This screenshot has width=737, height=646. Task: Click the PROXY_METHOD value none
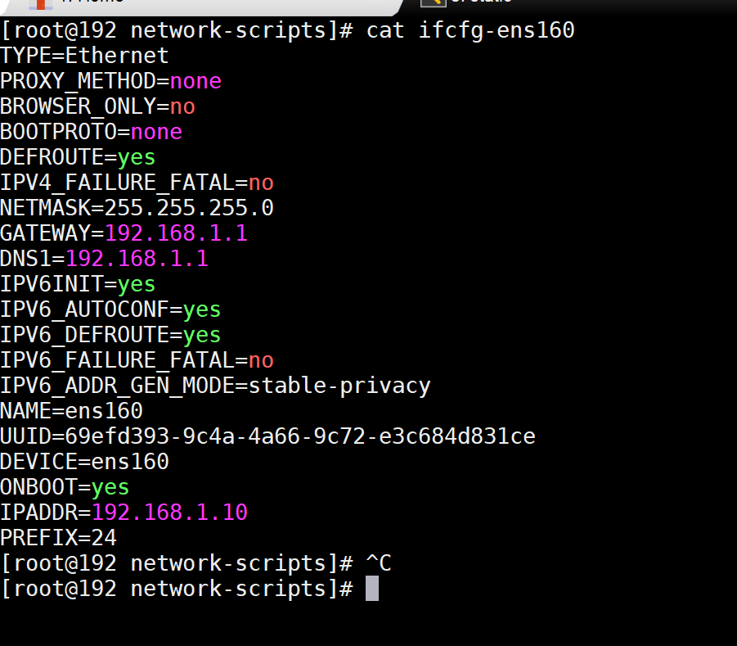coord(195,81)
